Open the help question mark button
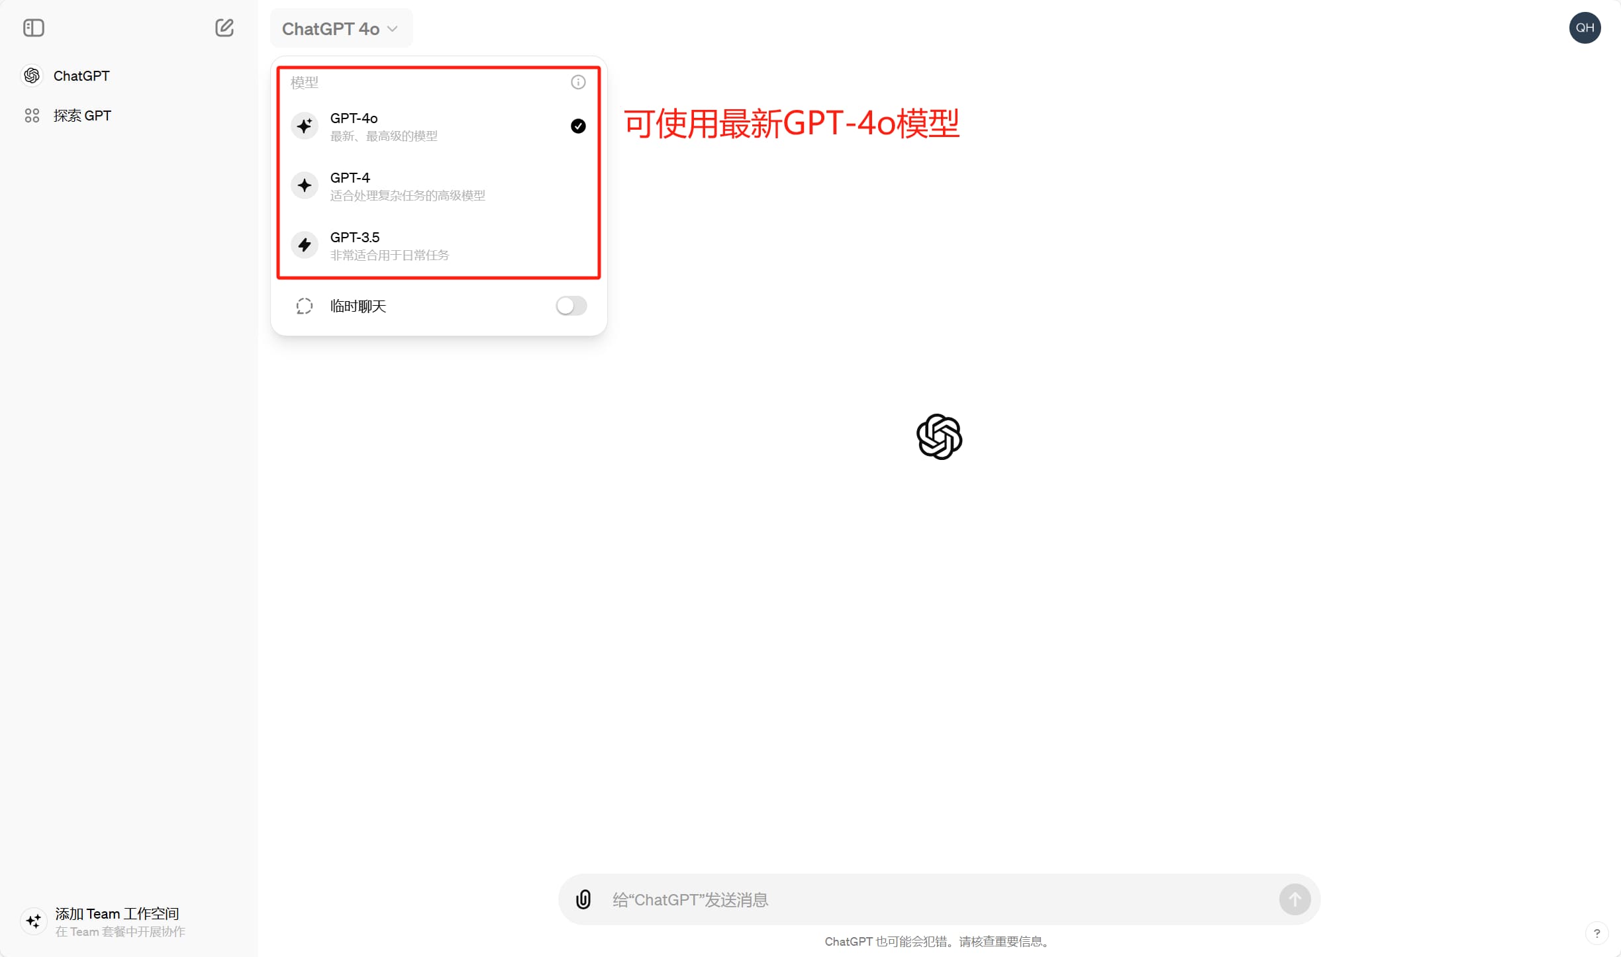 point(1597,933)
